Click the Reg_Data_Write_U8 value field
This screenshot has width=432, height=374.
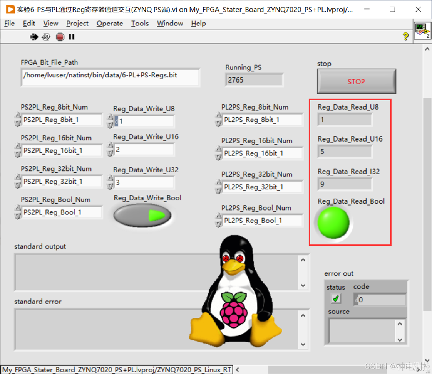[144, 121]
